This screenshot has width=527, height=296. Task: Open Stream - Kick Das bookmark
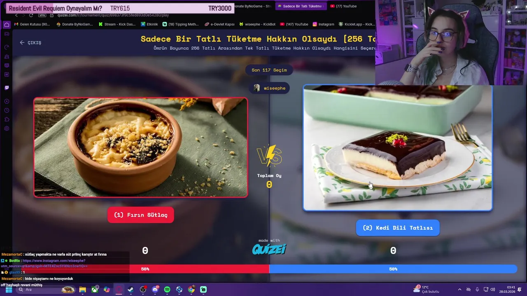[x=117, y=24]
